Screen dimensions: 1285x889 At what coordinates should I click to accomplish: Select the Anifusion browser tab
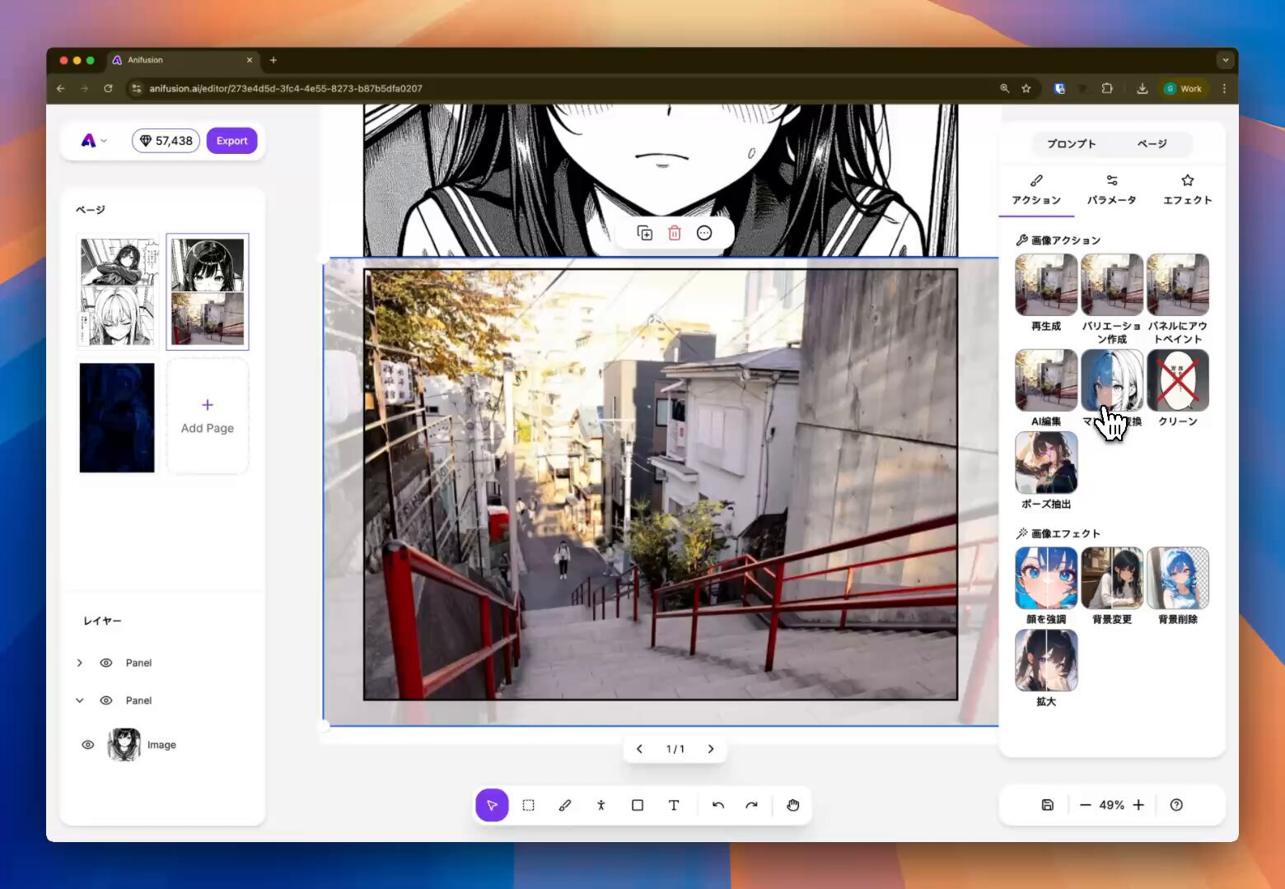[x=183, y=60]
